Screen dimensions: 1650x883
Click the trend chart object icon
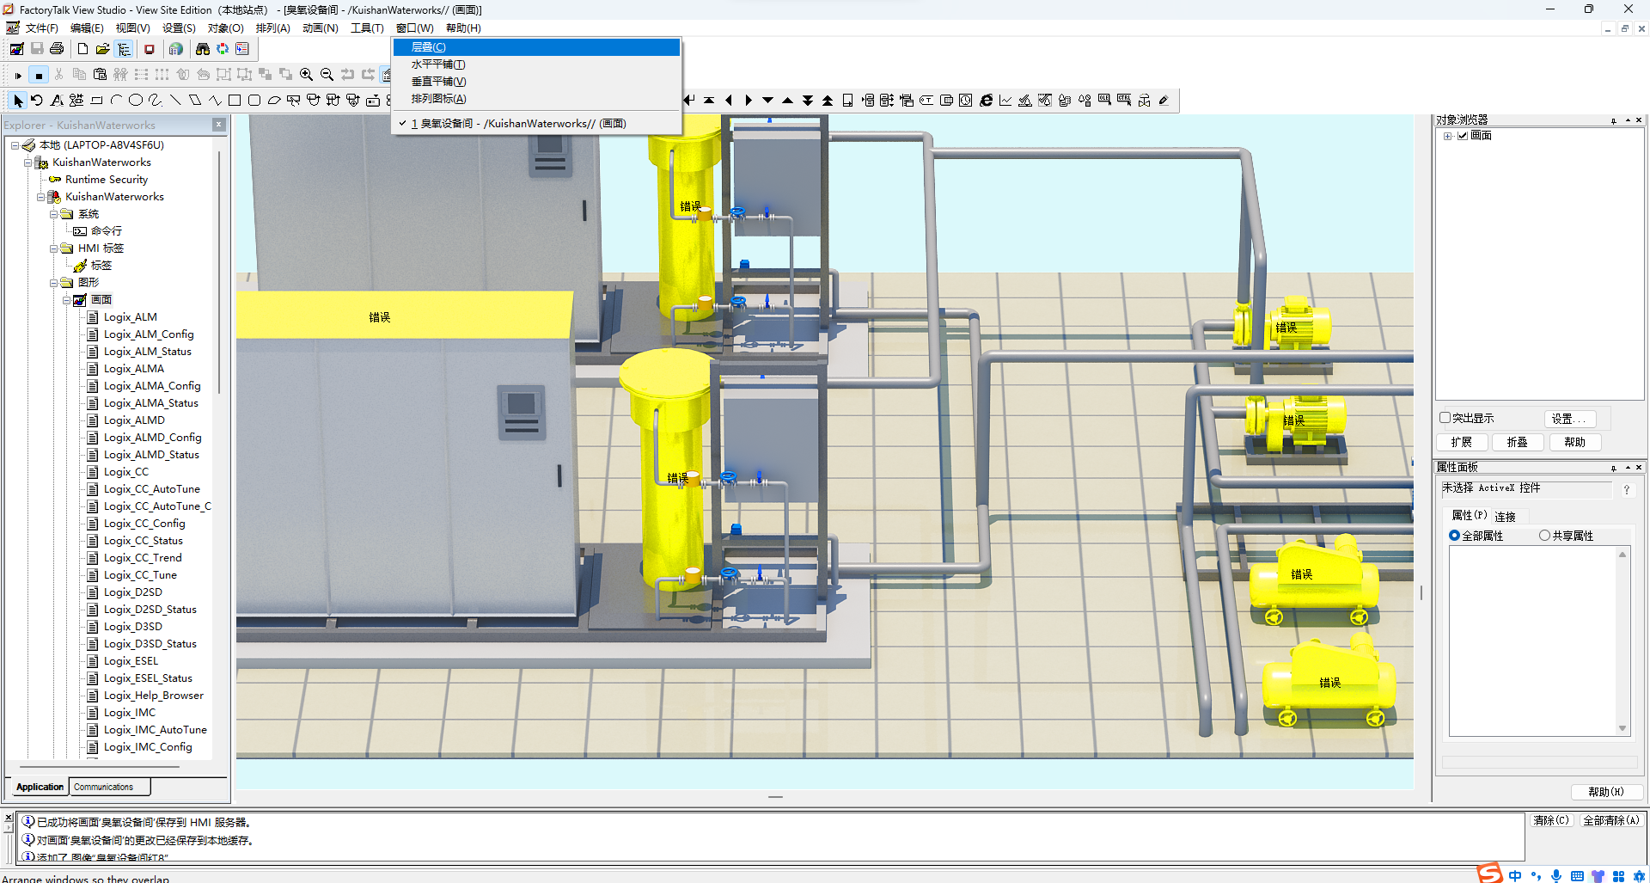click(x=1005, y=101)
